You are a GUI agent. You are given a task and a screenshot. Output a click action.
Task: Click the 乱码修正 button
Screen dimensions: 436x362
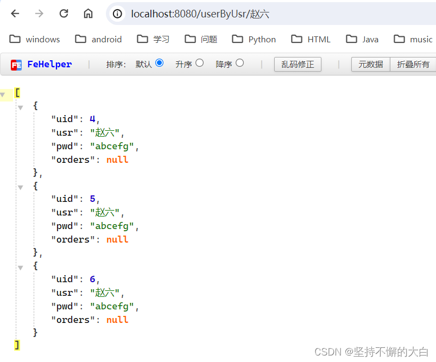pos(298,64)
